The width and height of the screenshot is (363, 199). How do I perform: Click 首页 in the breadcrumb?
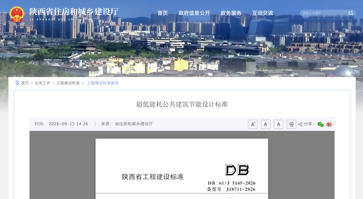[x=25, y=83]
